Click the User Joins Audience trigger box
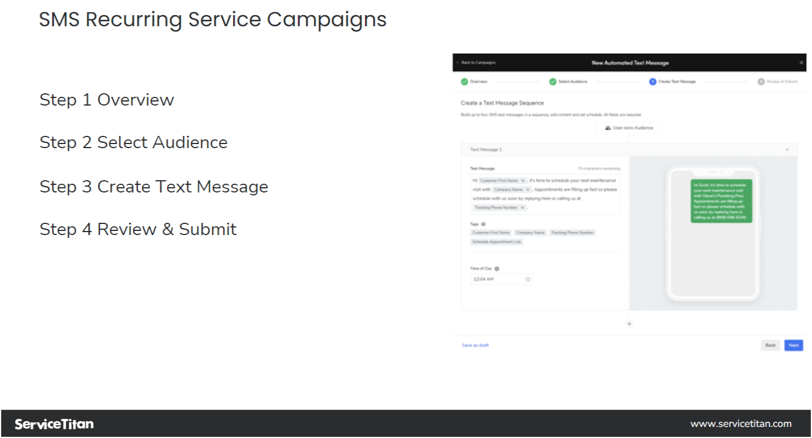The image size is (812, 438). [629, 128]
